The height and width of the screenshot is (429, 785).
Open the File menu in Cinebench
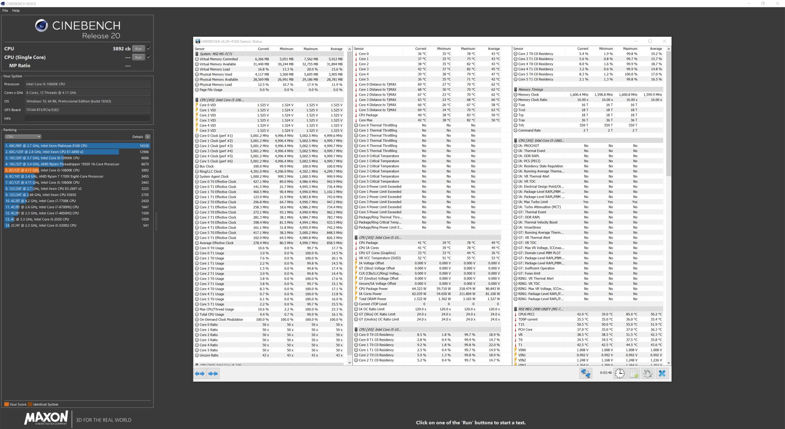pyautogui.click(x=5, y=11)
